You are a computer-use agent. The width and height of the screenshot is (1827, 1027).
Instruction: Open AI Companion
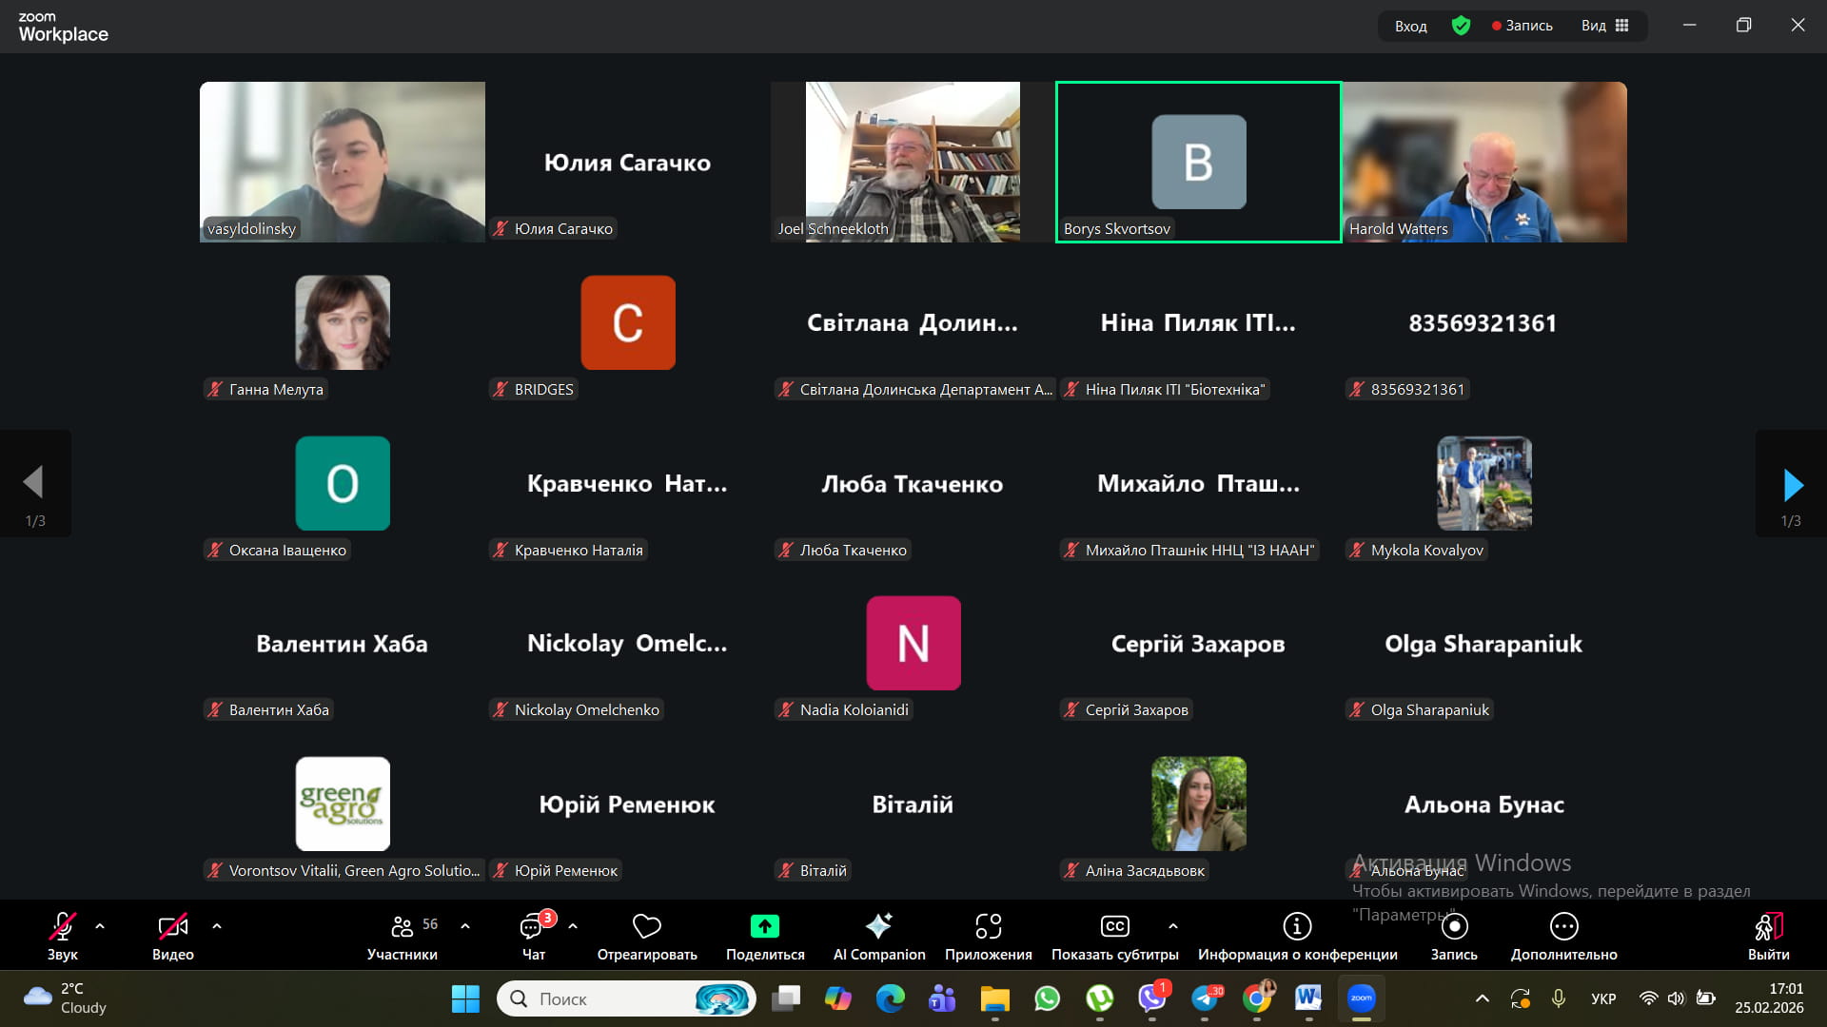click(878, 927)
